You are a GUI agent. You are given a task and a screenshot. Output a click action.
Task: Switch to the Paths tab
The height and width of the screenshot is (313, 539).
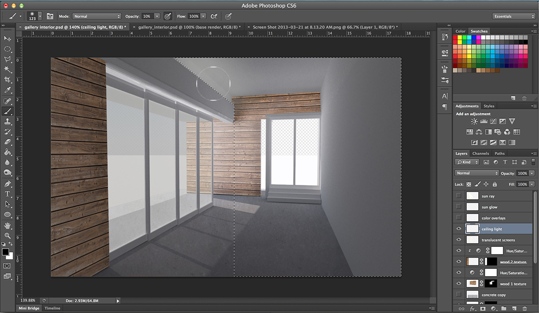[499, 153]
